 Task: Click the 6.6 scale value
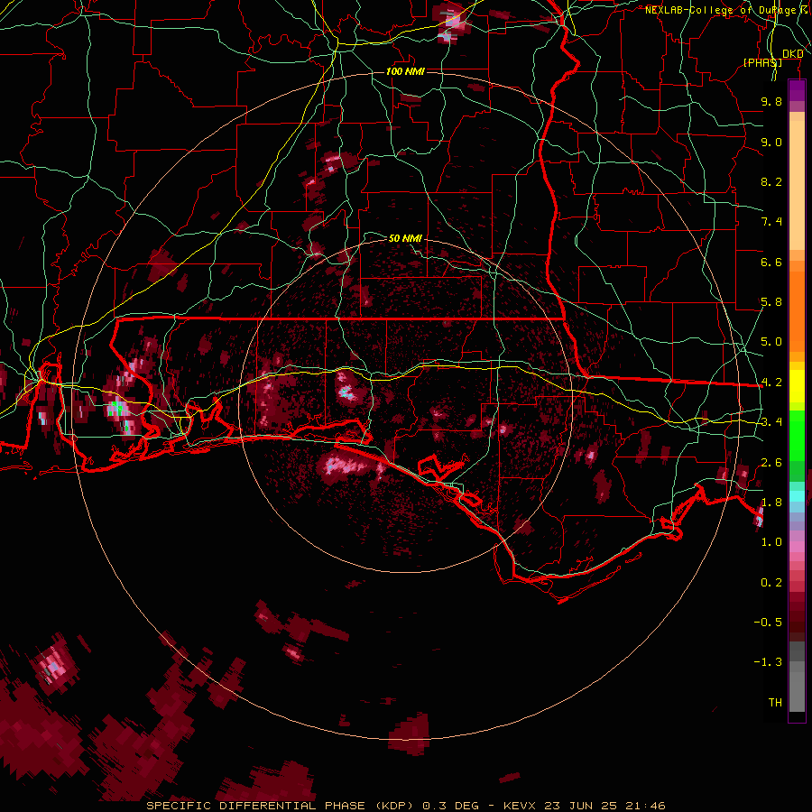pos(771,262)
